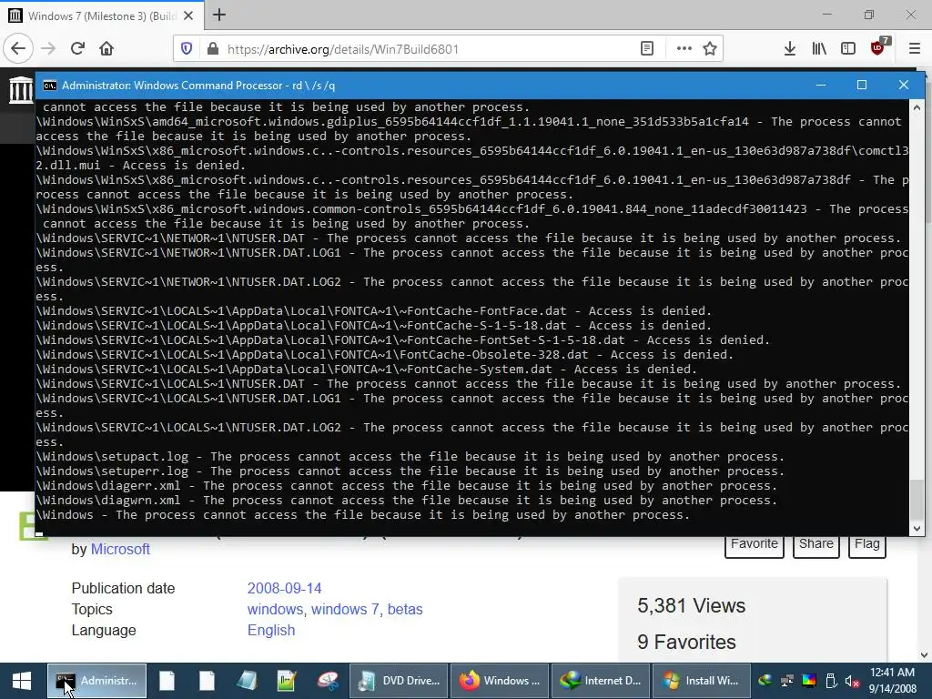Click the Internet Download Manager tray icon

[765, 681]
